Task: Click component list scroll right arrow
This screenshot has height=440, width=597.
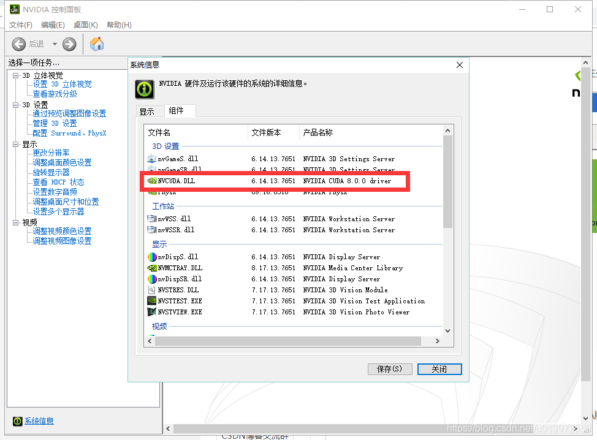Action: 438,341
